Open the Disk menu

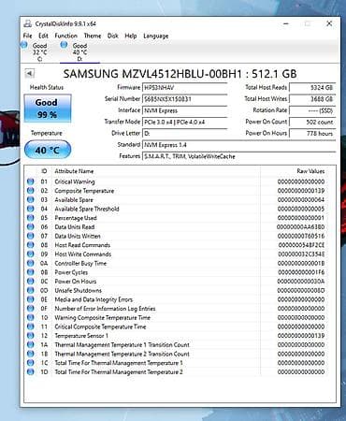tap(113, 36)
